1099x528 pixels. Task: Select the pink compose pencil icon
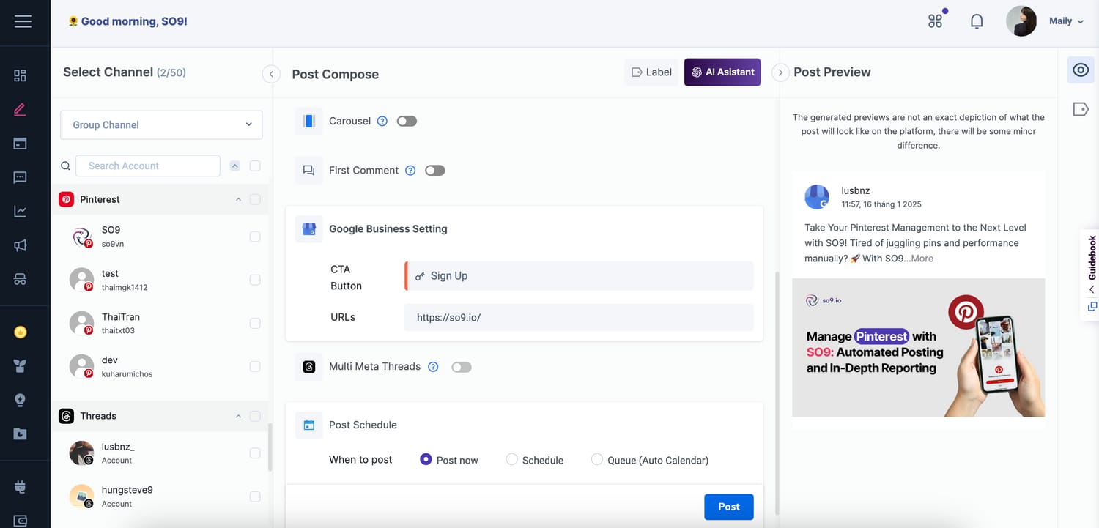[20, 110]
